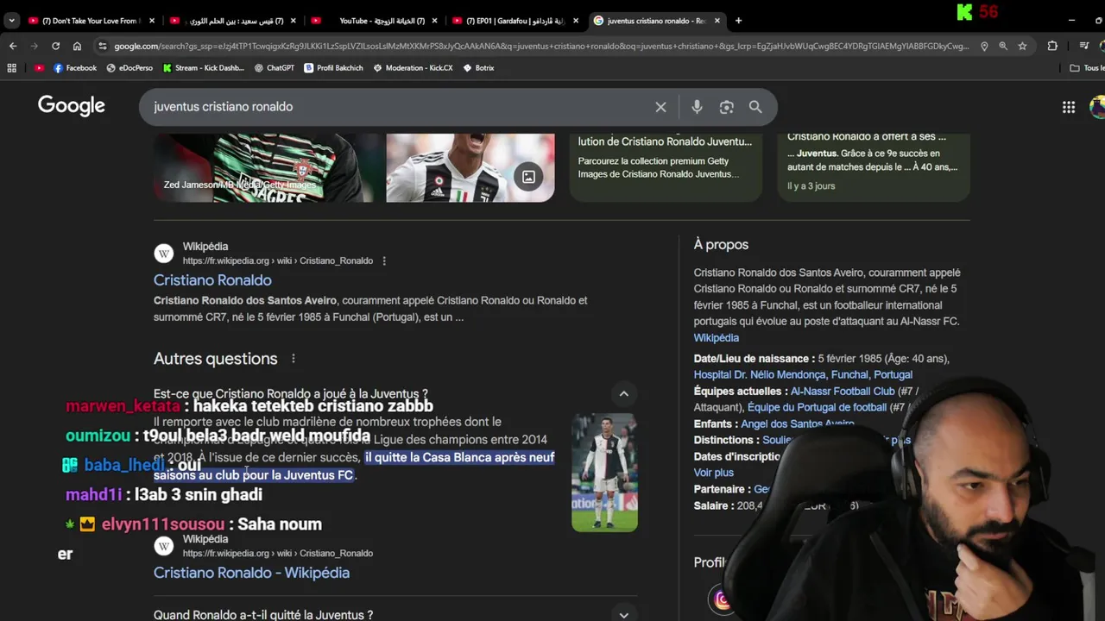The width and height of the screenshot is (1105, 621).
Task: Go back to the previous page
Action: point(12,46)
